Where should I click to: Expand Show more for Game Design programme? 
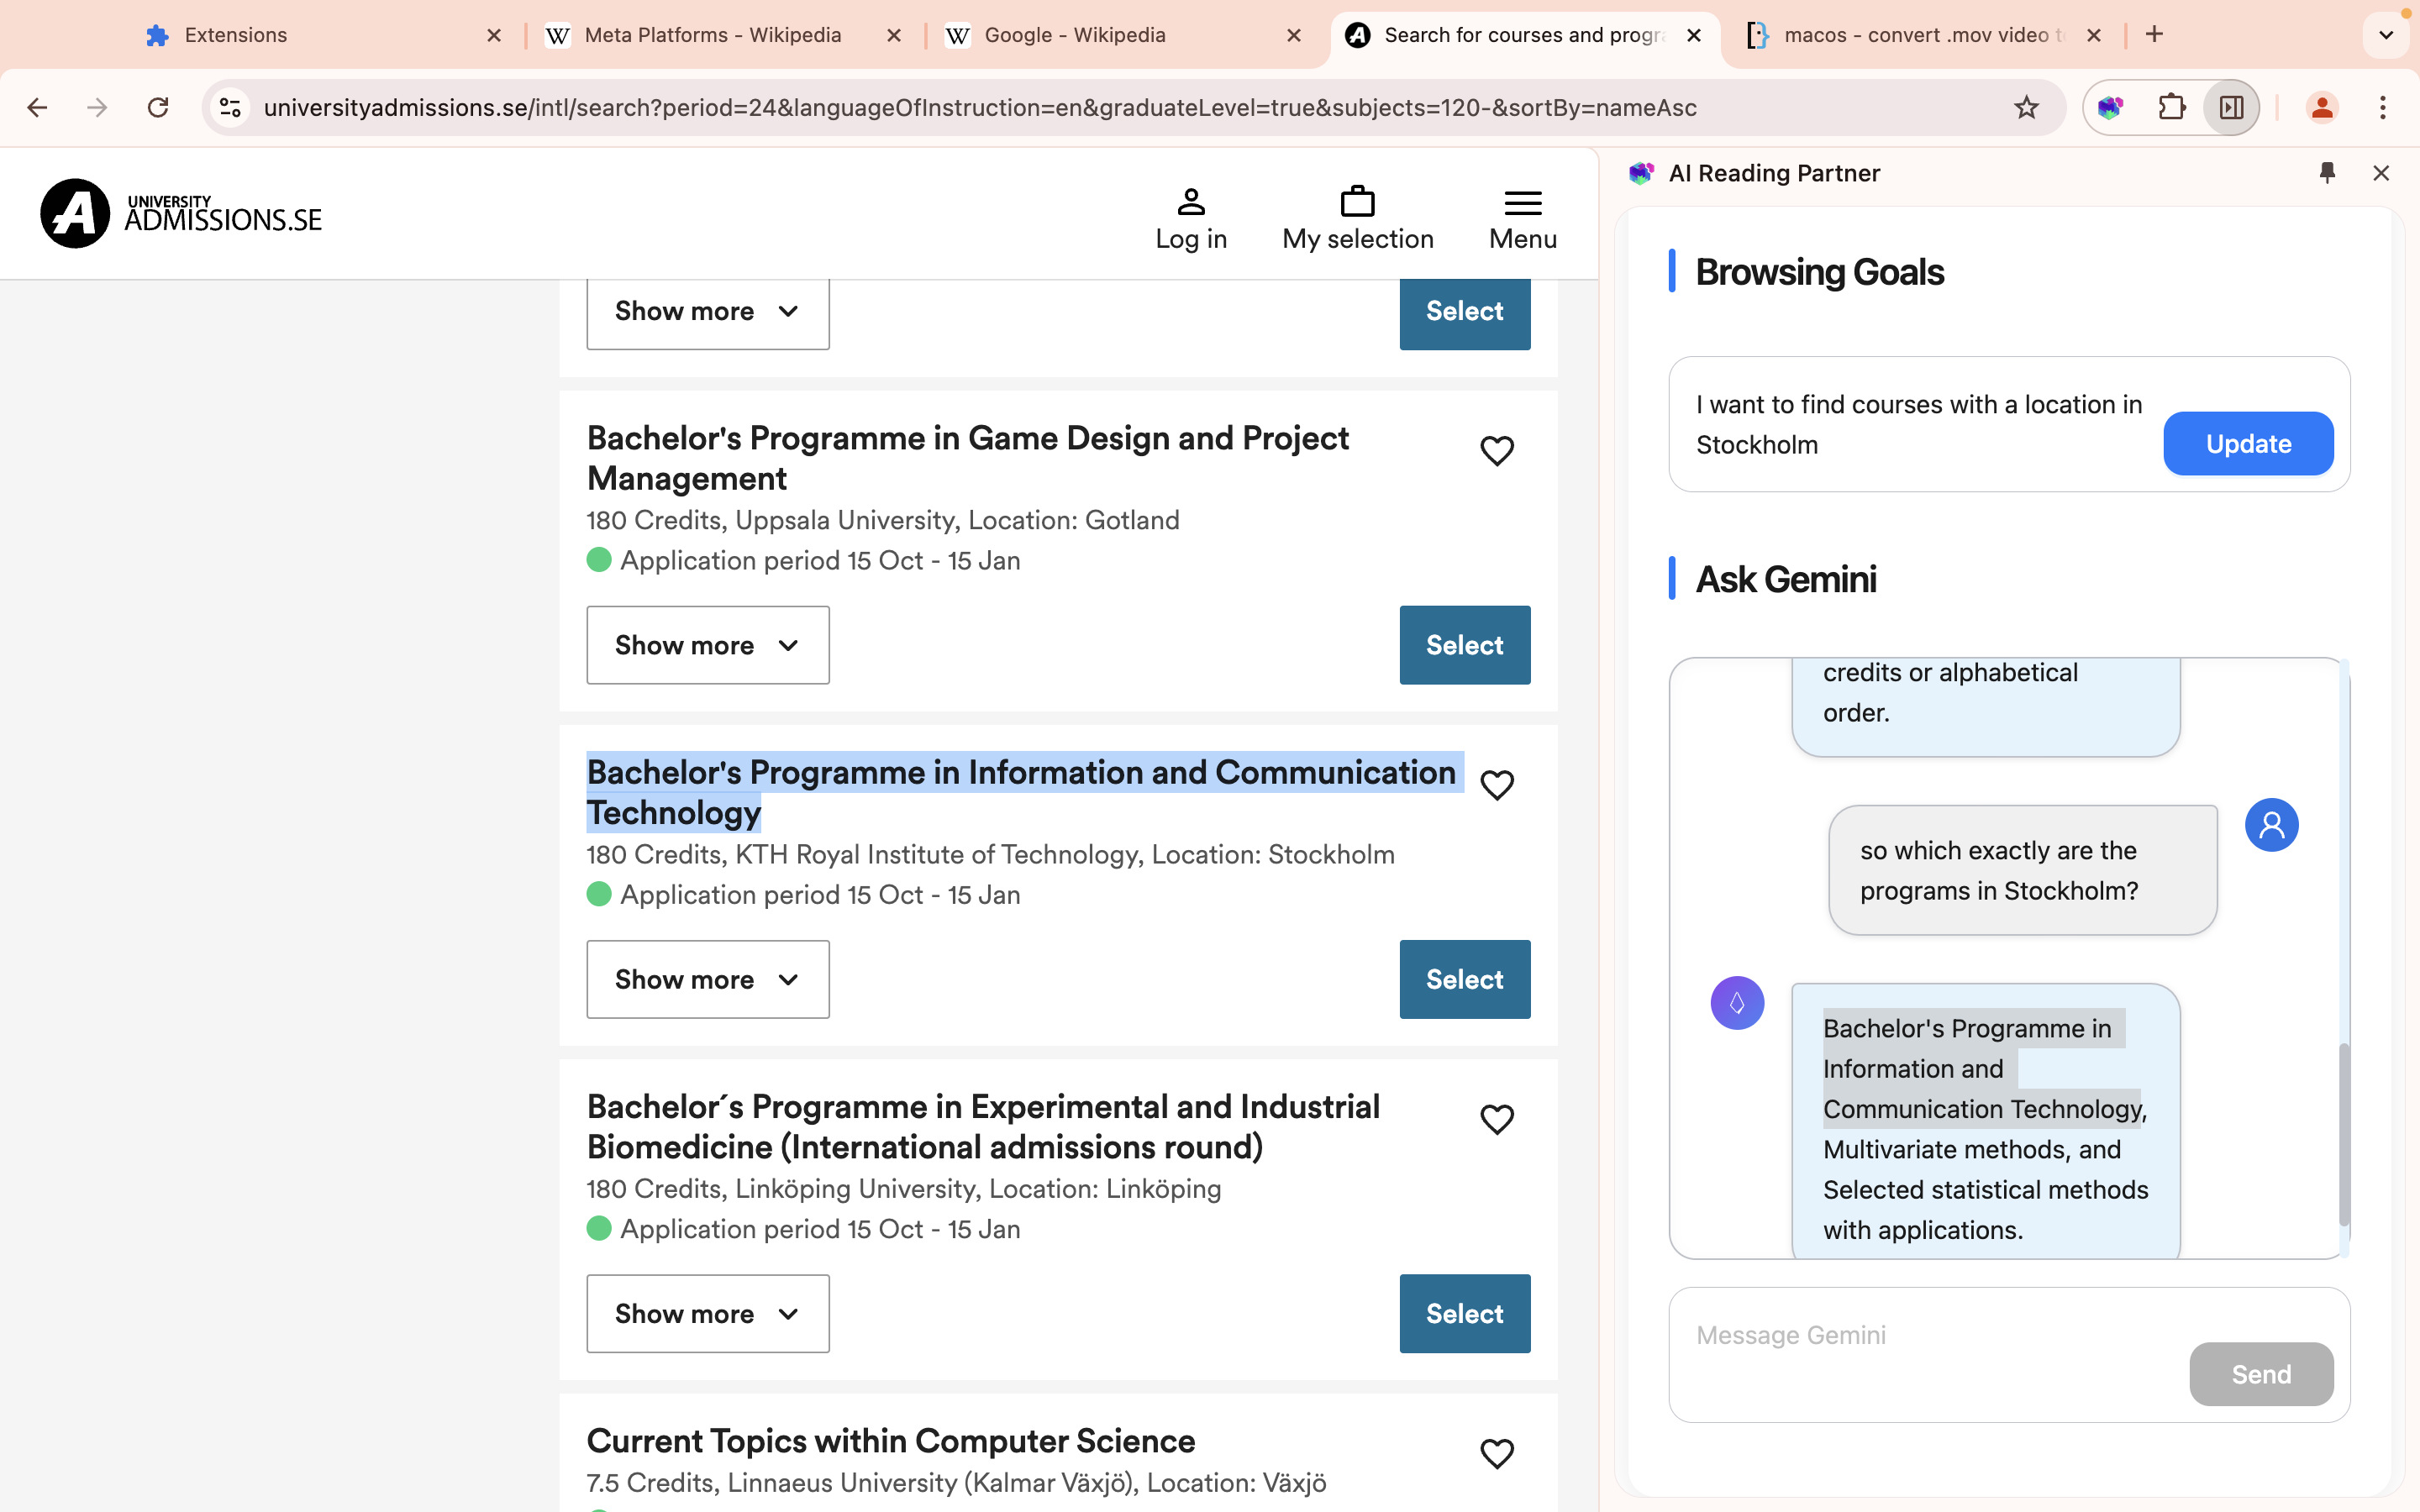[x=707, y=645]
